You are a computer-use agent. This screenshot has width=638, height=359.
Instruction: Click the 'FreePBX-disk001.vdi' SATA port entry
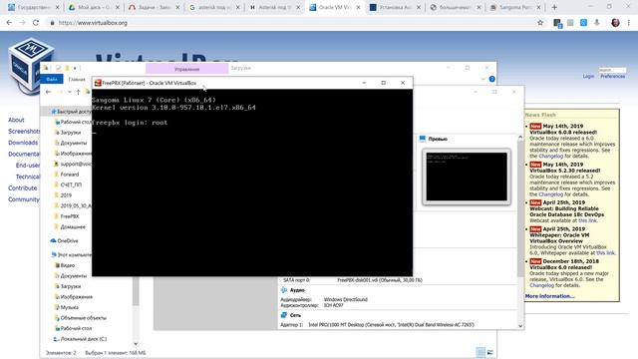pyautogui.click(x=380, y=280)
